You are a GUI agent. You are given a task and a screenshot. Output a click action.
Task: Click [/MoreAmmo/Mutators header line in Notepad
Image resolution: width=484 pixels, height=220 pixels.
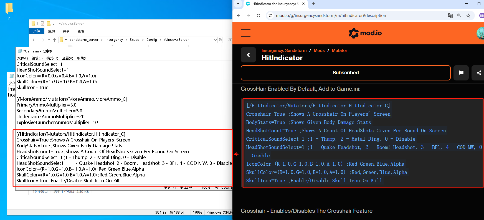click(x=72, y=99)
